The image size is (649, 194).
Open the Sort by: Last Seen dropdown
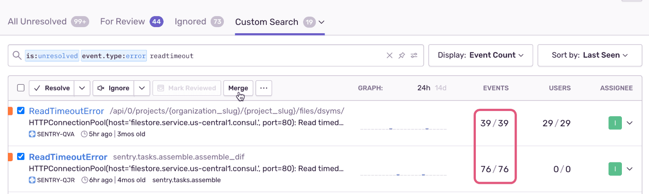tap(590, 55)
